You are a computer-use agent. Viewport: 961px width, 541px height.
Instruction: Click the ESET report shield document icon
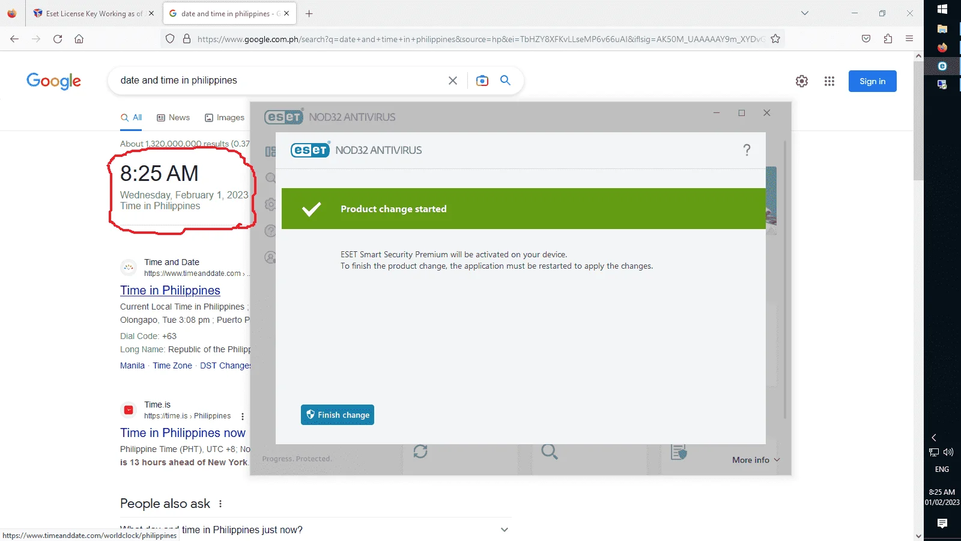[x=679, y=452]
